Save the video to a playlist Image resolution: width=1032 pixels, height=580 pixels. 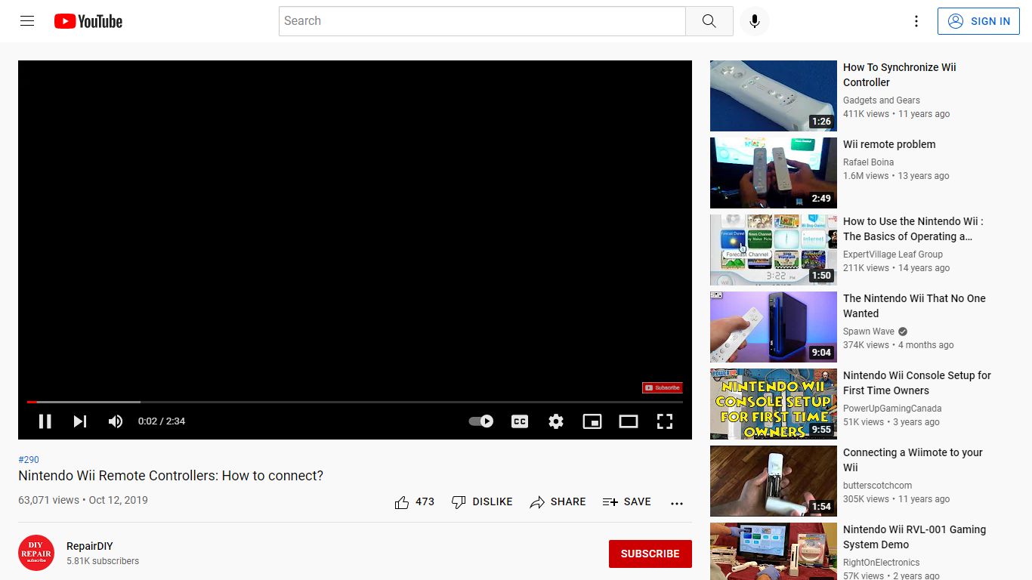[x=626, y=501]
